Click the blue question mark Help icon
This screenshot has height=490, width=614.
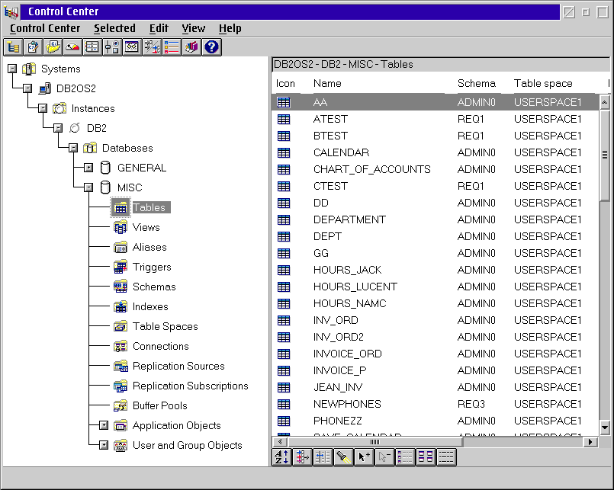coord(212,47)
